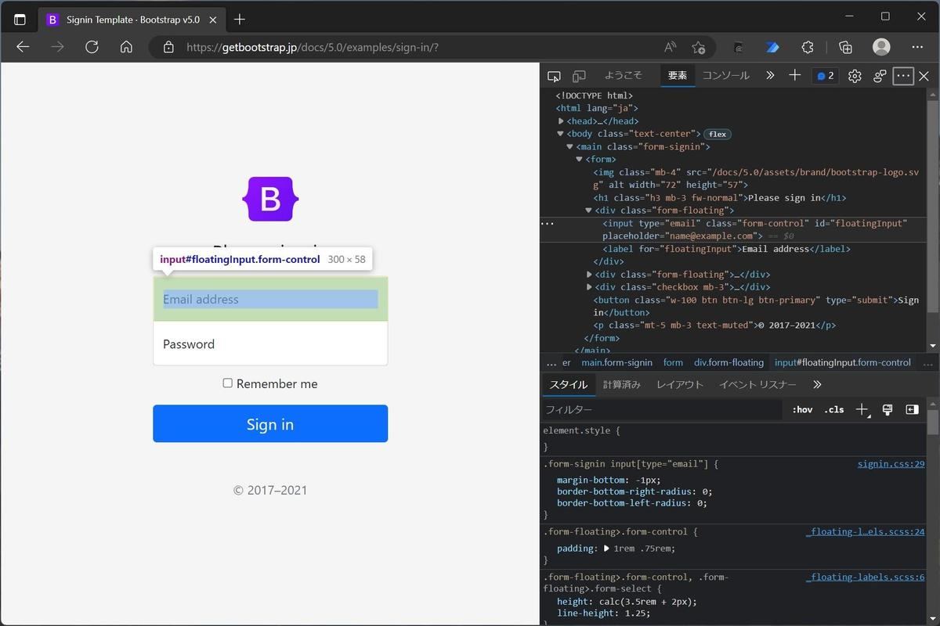The height and width of the screenshot is (626, 940).
Task: Collapse the main form-signin node
Action: (570, 146)
